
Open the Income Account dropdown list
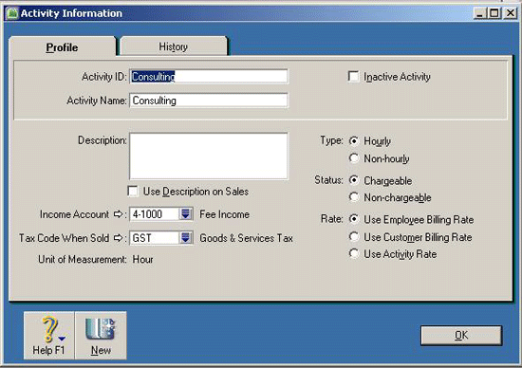pyautogui.click(x=185, y=214)
